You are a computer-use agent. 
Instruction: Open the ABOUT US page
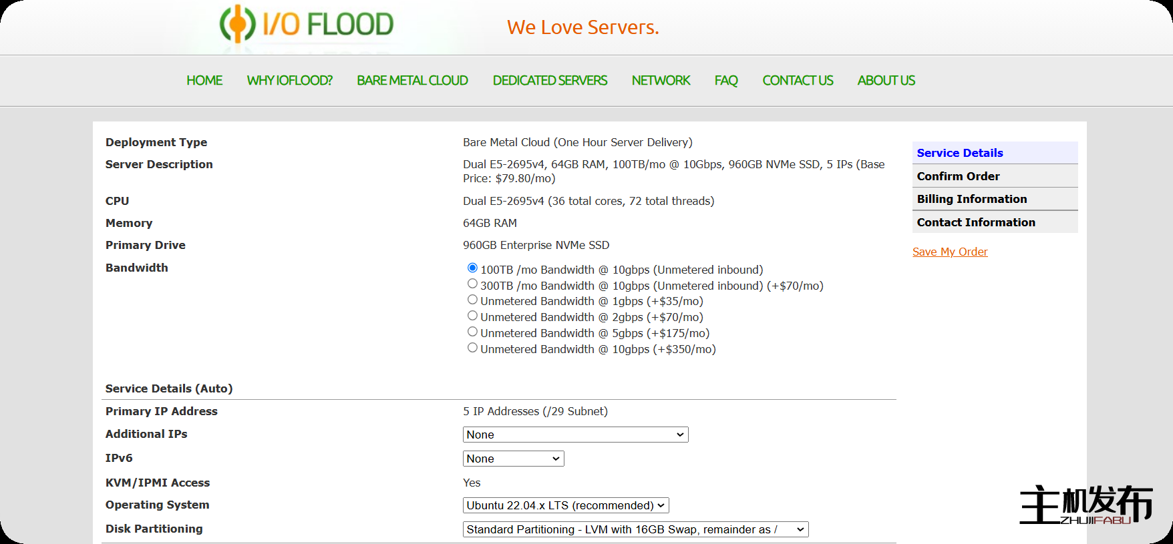point(886,81)
